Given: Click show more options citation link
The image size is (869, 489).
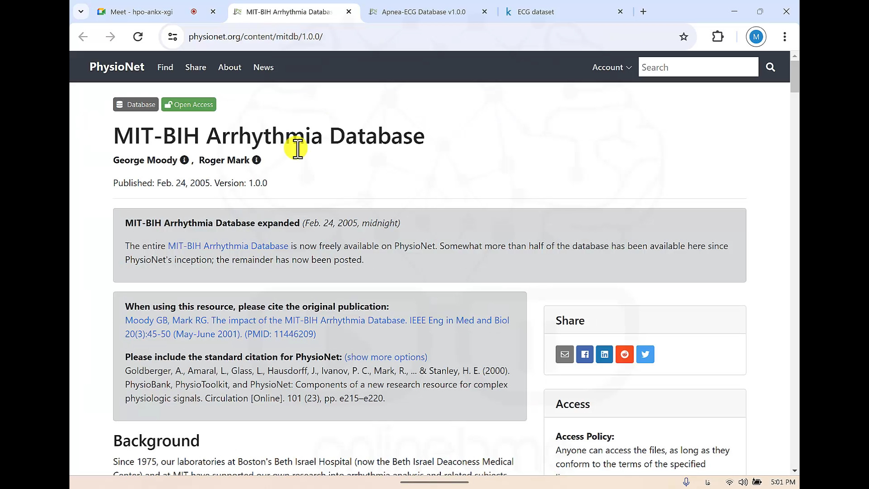Looking at the screenshot, I should pyautogui.click(x=386, y=357).
